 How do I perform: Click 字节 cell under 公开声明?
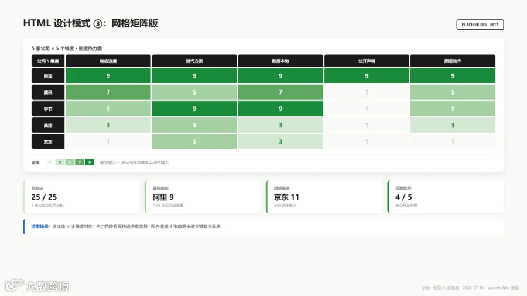(367, 109)
